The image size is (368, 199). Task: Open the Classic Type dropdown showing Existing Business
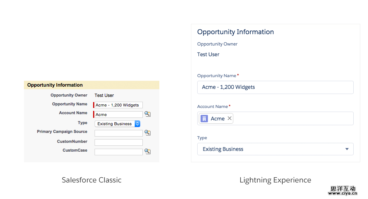point(117,124)
